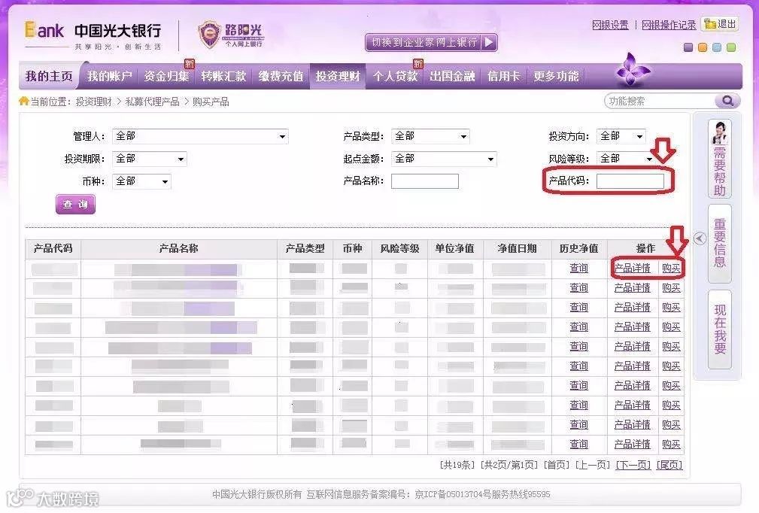Open the 风险等级 dropdown
This screenshot has width=759, height=513.
point(624,159)
